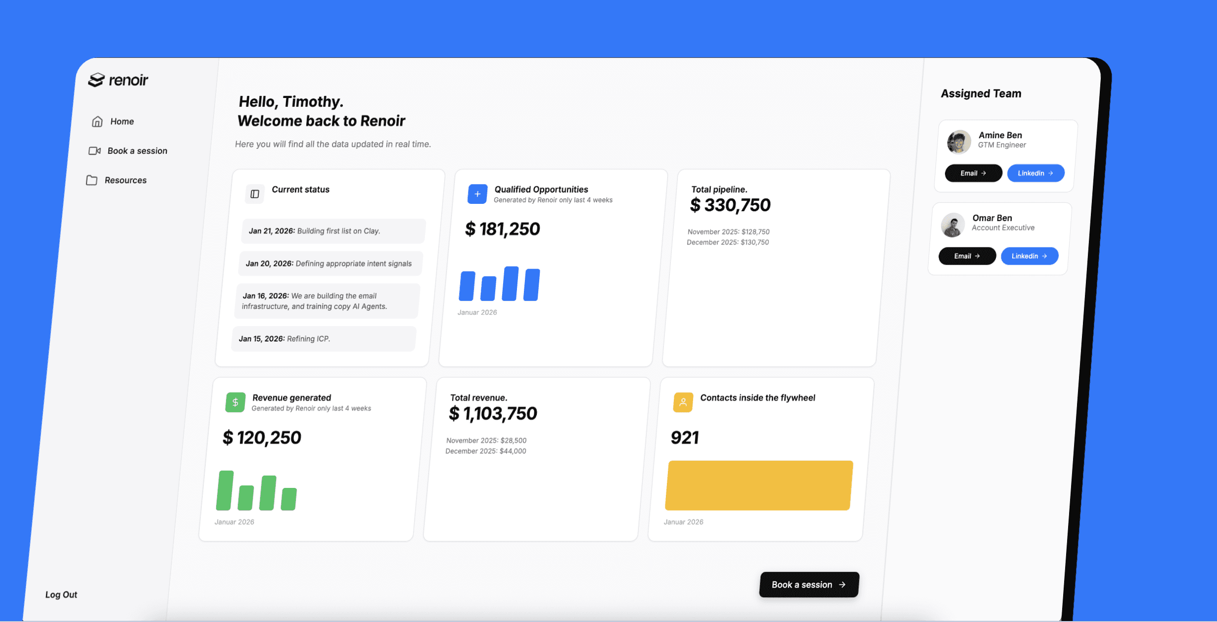Image resolution: width=1217 pixels, height=622 pixels.
Task: Select the Jan 21, 2026 status entry
Action: [333, 231]
